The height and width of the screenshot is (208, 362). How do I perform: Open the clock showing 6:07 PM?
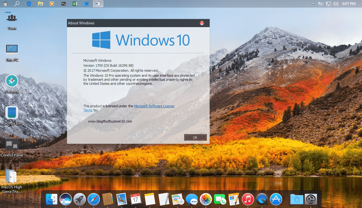point(349,4)
